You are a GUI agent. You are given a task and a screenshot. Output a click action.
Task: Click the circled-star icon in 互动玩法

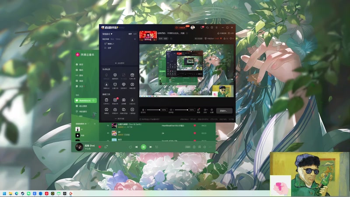click(x=106, y=84)
